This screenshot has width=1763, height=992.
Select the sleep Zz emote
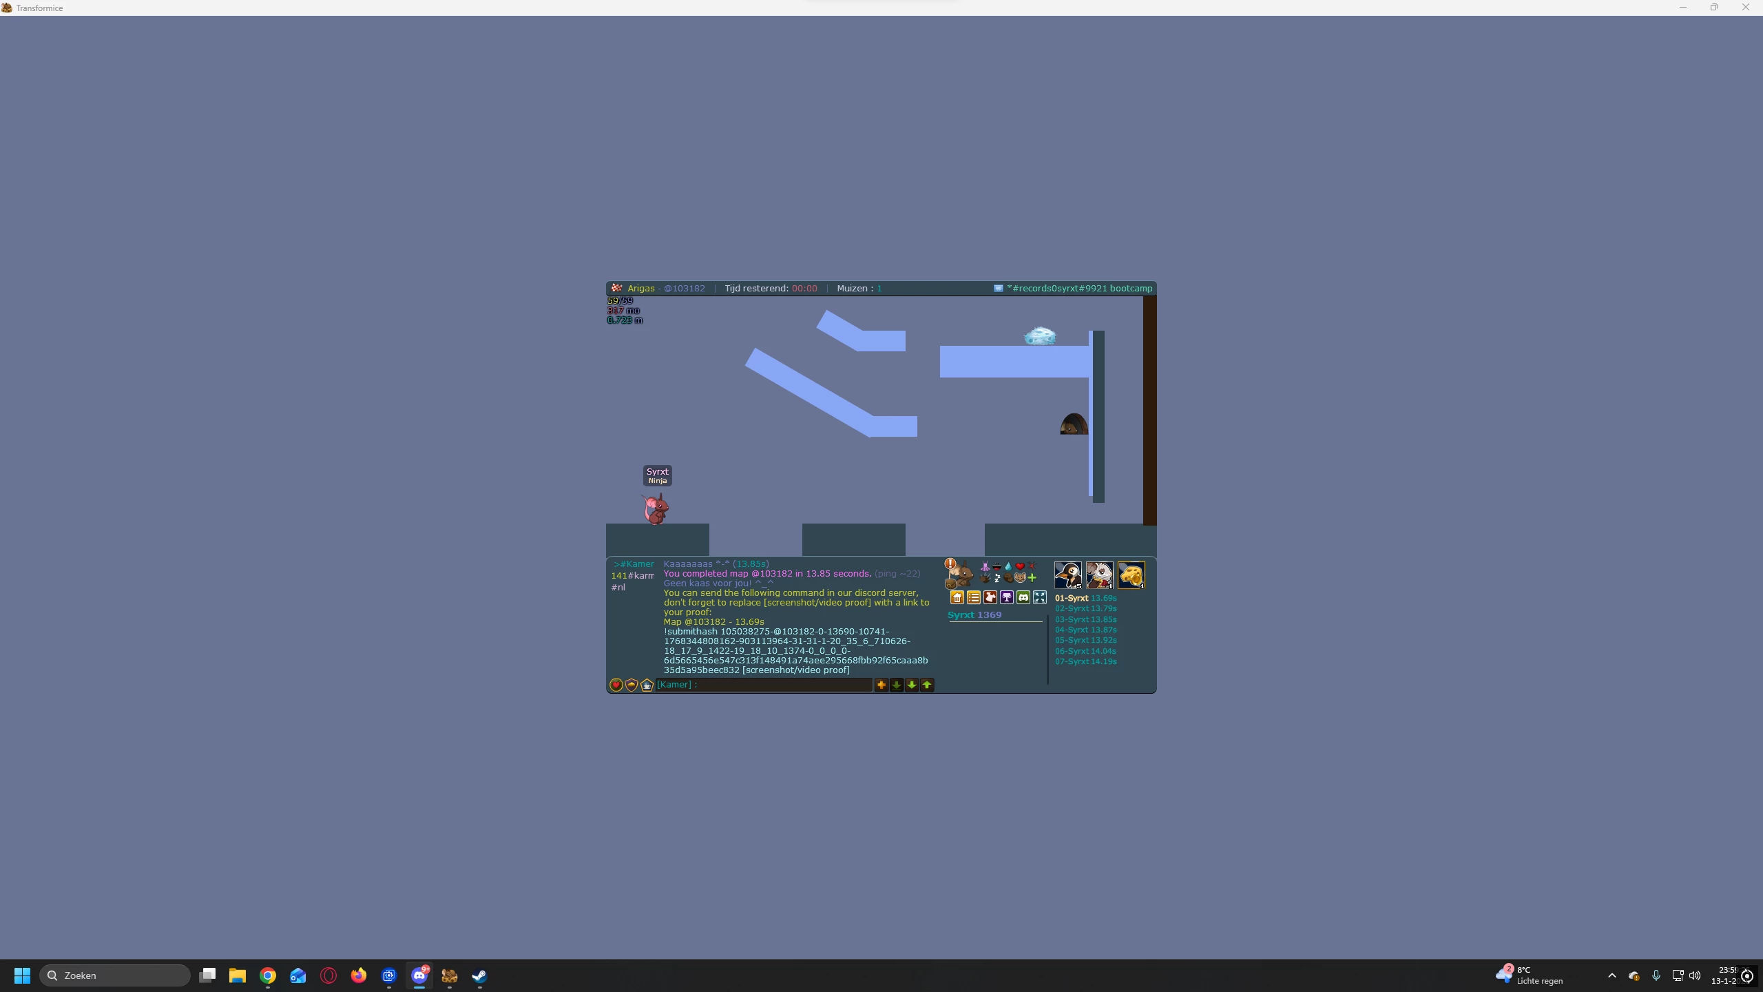click(997, 578)
